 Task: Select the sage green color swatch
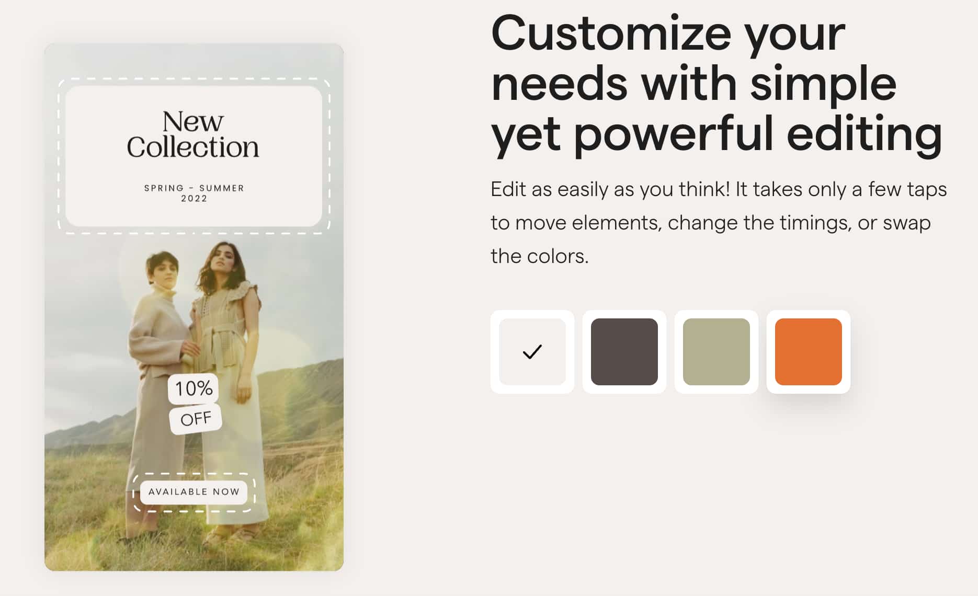(715, 352)
